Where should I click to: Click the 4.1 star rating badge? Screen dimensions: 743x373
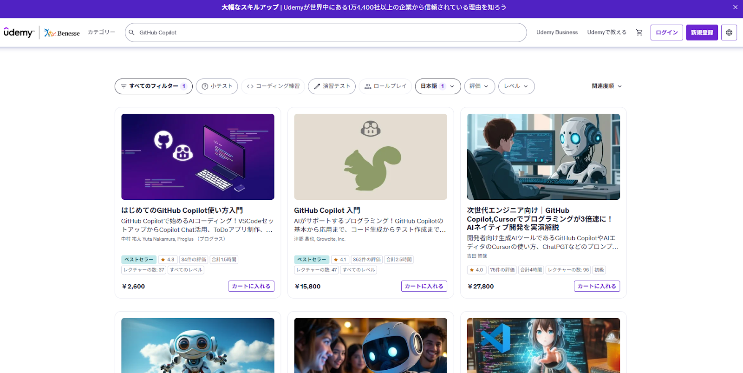pos(340,260)
